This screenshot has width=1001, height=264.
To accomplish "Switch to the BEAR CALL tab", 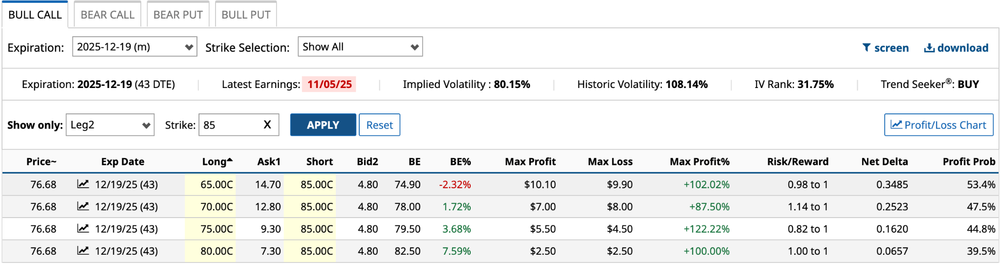I will pyautogui.click(x=108, y=15).
